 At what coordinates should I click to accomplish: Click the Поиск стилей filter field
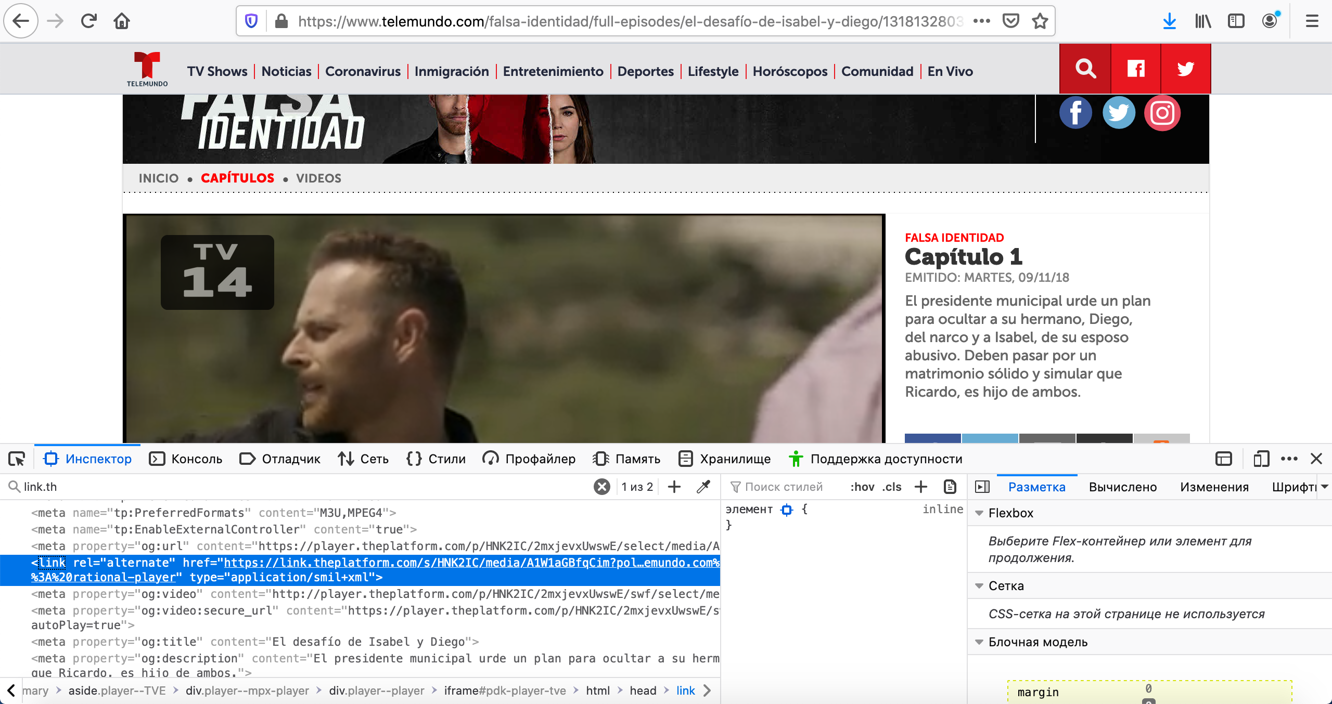coord(784,487)
